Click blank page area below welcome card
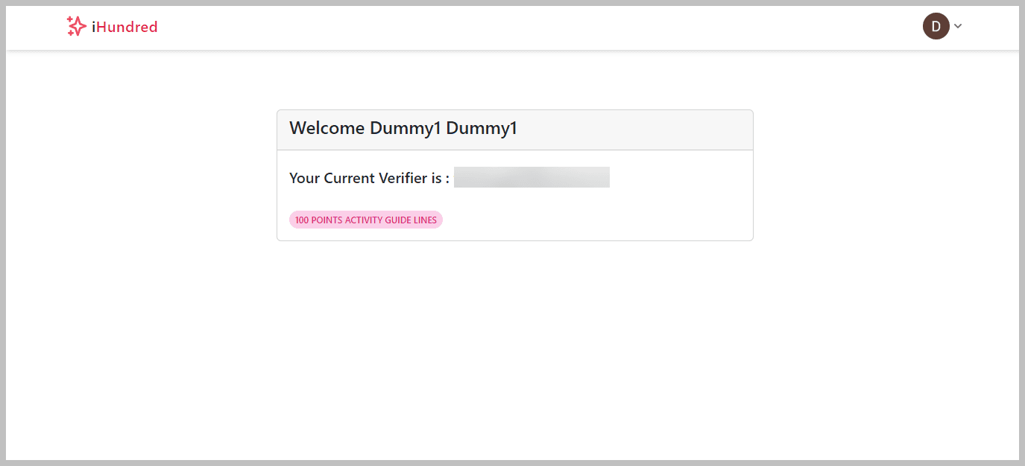The width and height of the screenshot is (1025, 466). click(514, 350)
